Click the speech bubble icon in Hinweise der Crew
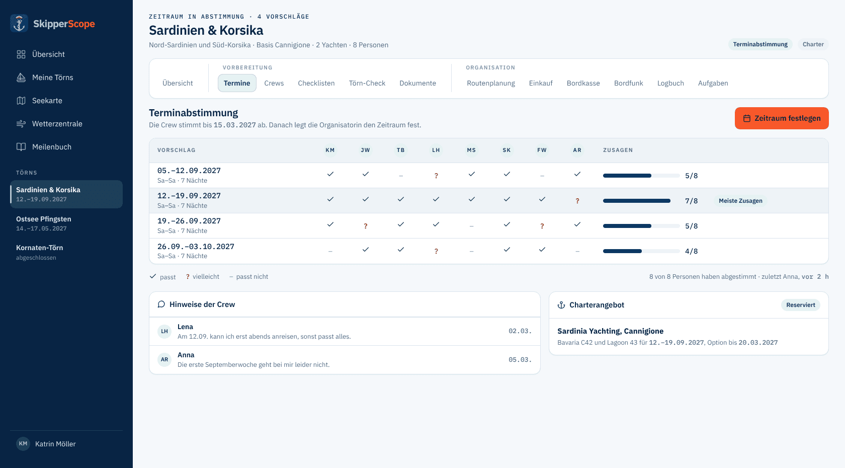Screen dimensions: 845x468 pos(161,304)
